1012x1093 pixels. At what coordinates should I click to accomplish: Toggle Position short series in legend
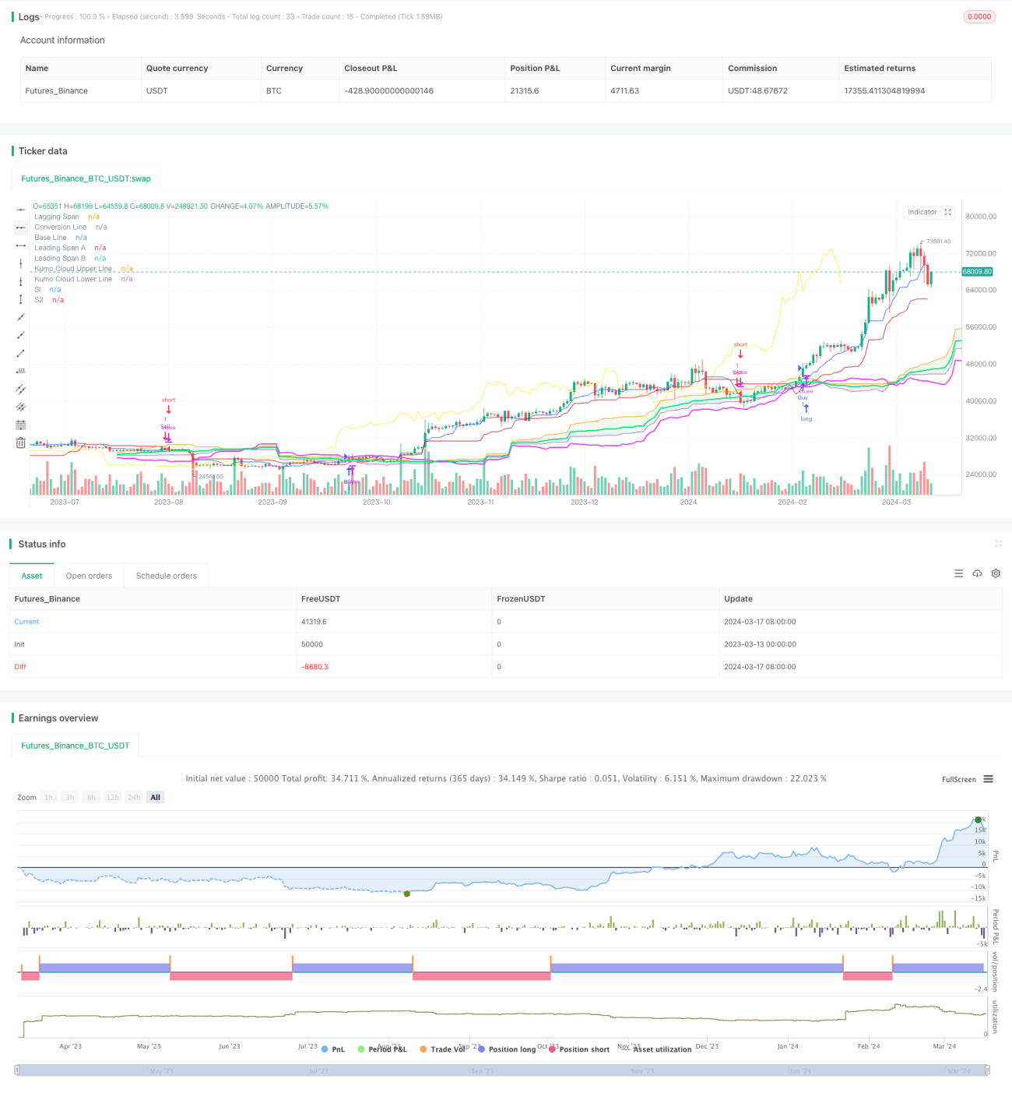pyautogui.click(x=579, y=1049)
